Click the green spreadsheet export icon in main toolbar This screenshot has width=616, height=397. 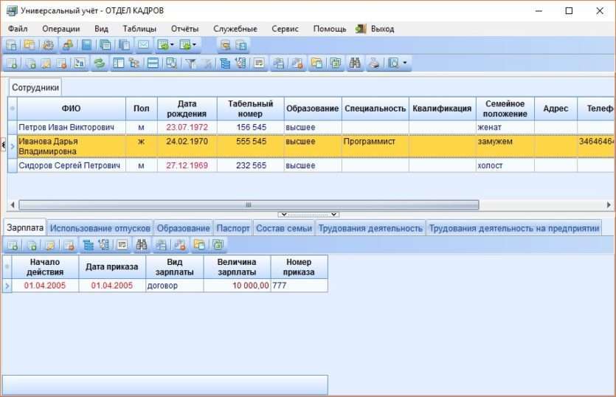coord(336,63)
